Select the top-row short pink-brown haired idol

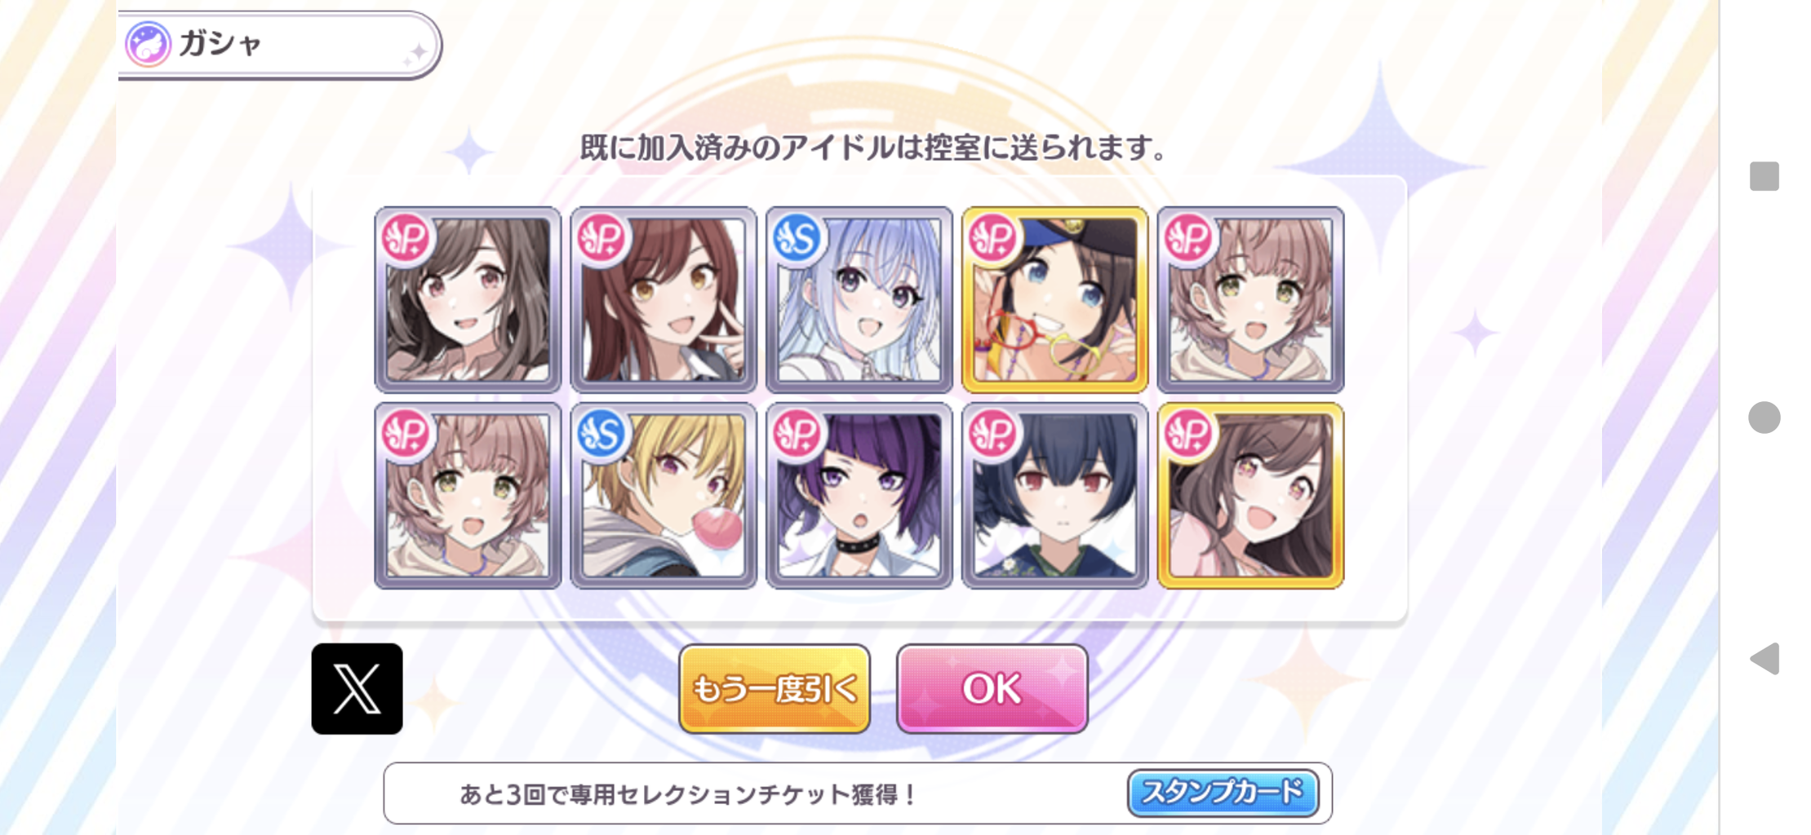pyautogui.click(x=1251, y=299)
